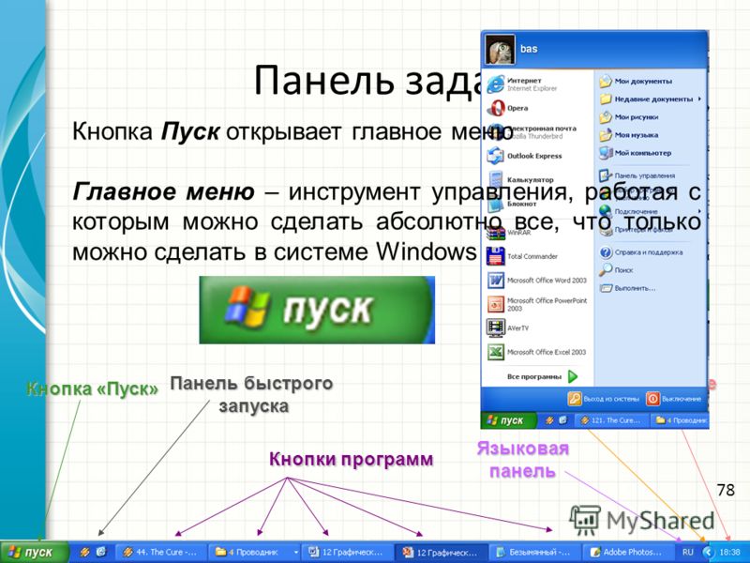This screenshot has height=563, width=750.
Task: Click the RU language indicator
Action: (x=687, y=552)
